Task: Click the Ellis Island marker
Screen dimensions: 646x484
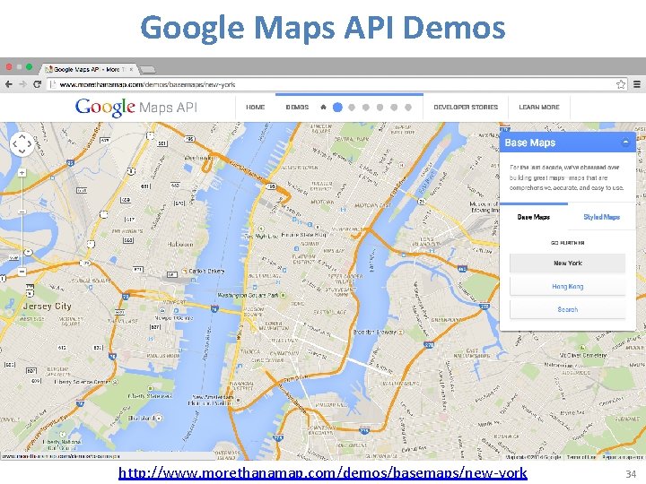Action: point(159,419)
